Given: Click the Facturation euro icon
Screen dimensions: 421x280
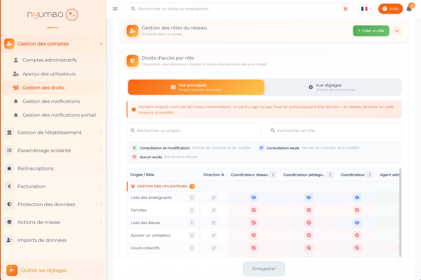Looking at the screenshot, I should (9, 186).
